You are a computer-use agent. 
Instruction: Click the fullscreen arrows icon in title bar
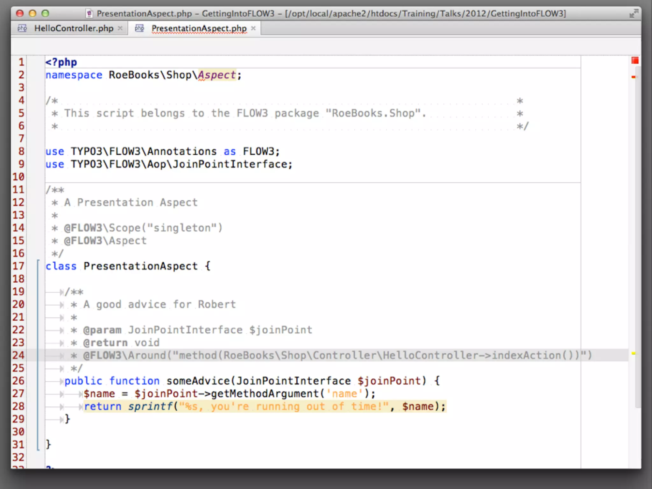tap(634, 13)
